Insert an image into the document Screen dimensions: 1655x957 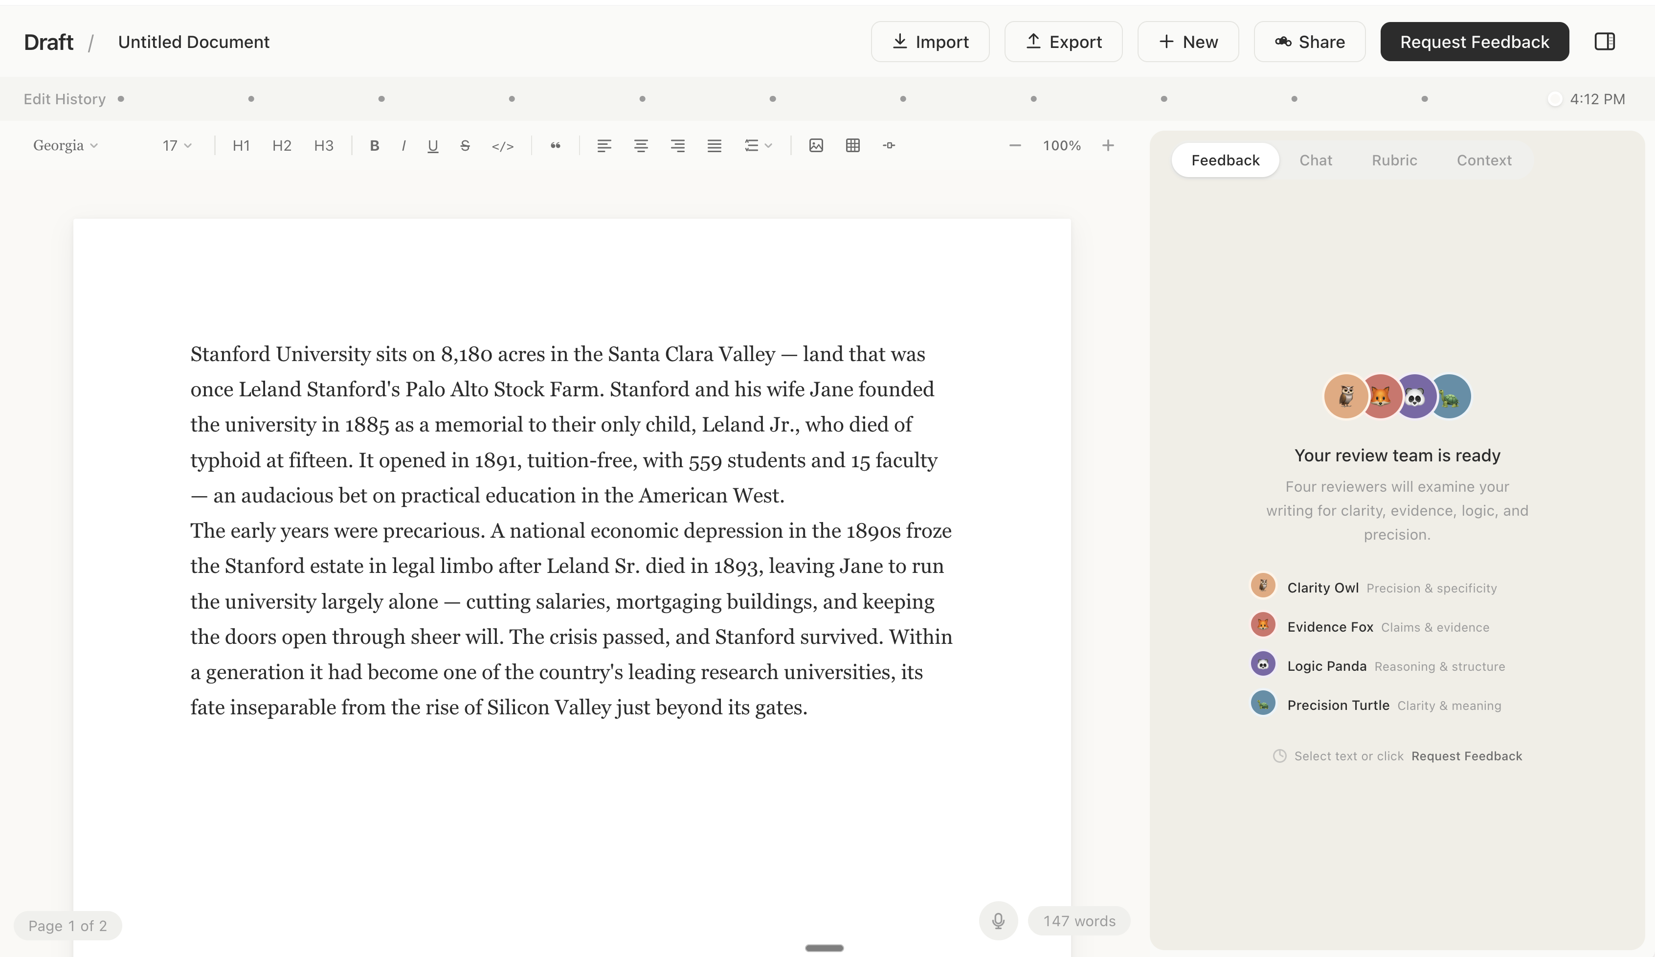point(816,146)
